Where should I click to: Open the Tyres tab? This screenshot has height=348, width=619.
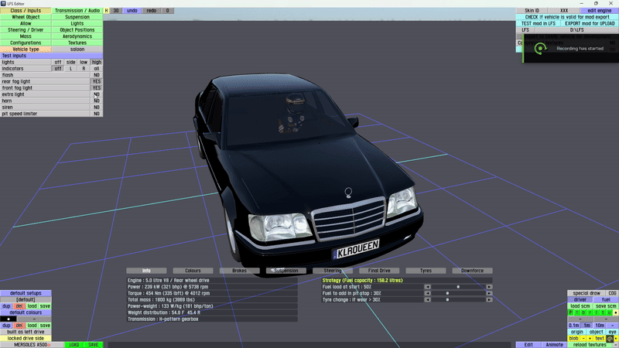[426, 271]
